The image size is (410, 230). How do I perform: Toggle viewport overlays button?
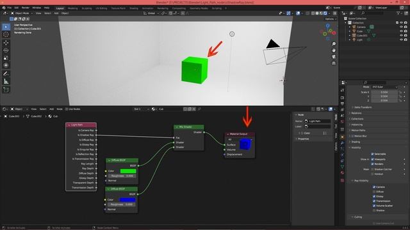pos(298,13)
